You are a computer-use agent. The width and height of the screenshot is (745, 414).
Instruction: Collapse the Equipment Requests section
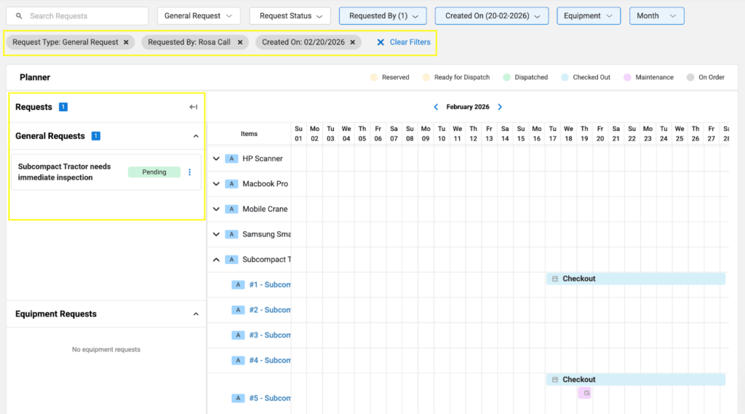tap(196, 314)
